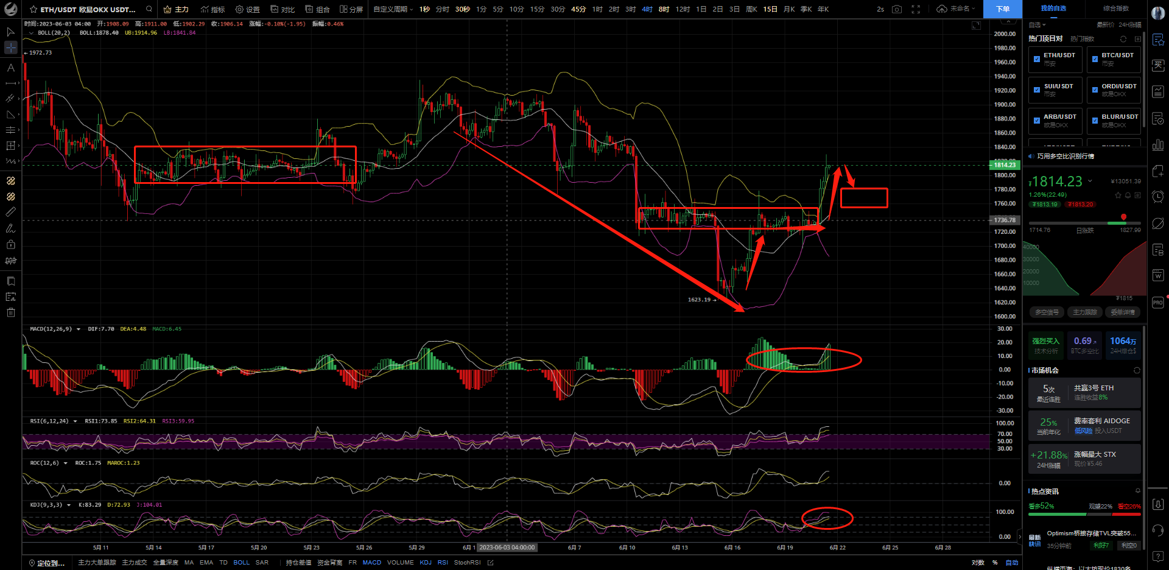
Task: Uncheck the BTC/USDT pair checkbox
Action: [1095, 59]
